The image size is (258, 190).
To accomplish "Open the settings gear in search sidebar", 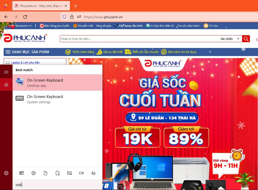I will click(6, 173).
